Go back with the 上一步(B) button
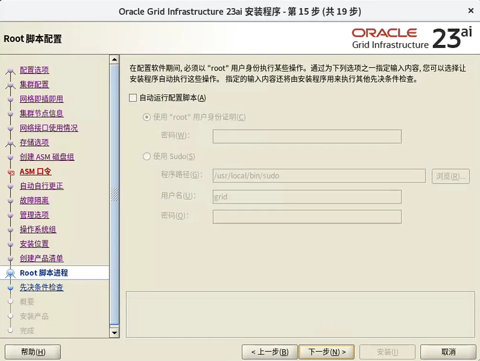The height and width of the screenshot is (361, 480). (x=269, y=351)
